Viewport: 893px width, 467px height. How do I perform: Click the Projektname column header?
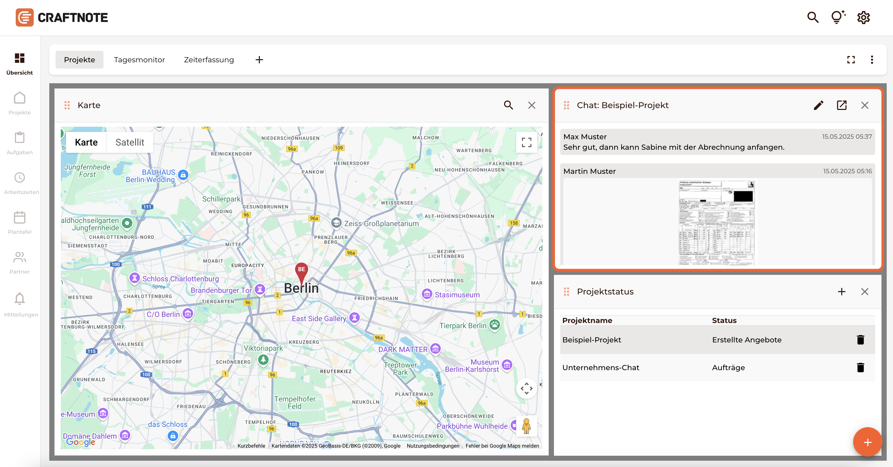pyautogui.click(x=587, y=320)
